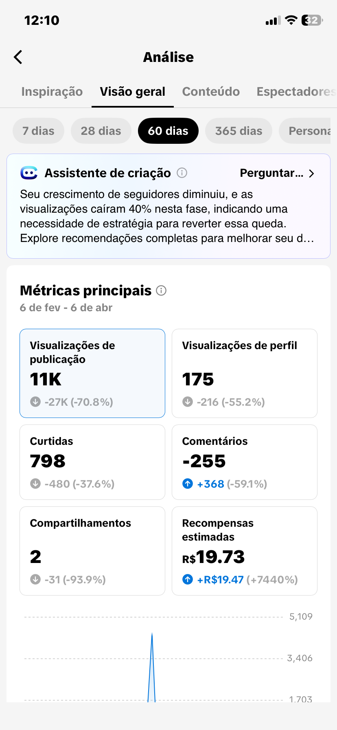337x730 pixels.
Task: Tap the blue up-arrow icon under Comentários
Action: click(188, 484)
